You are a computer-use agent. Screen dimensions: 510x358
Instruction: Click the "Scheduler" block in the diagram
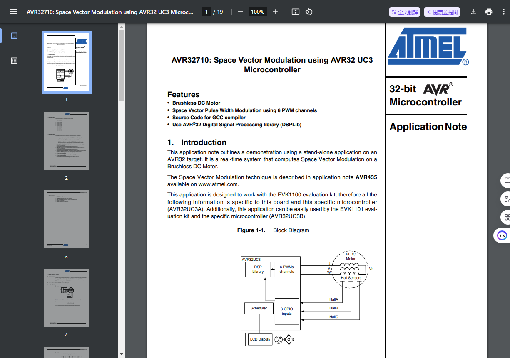[259, 308]
